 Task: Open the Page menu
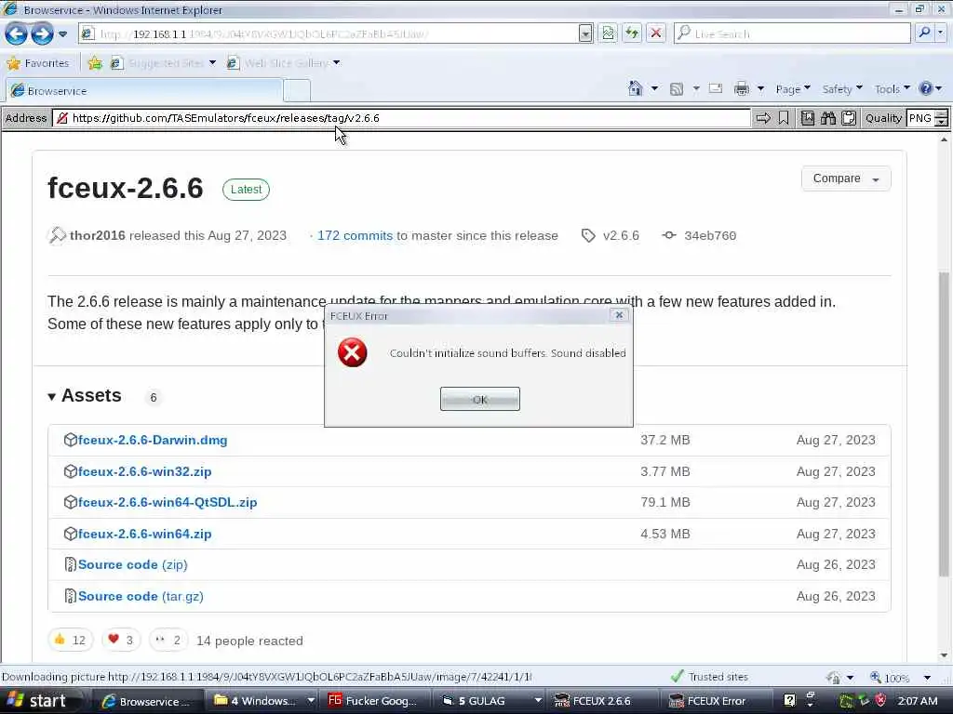[x=793, y=89]
